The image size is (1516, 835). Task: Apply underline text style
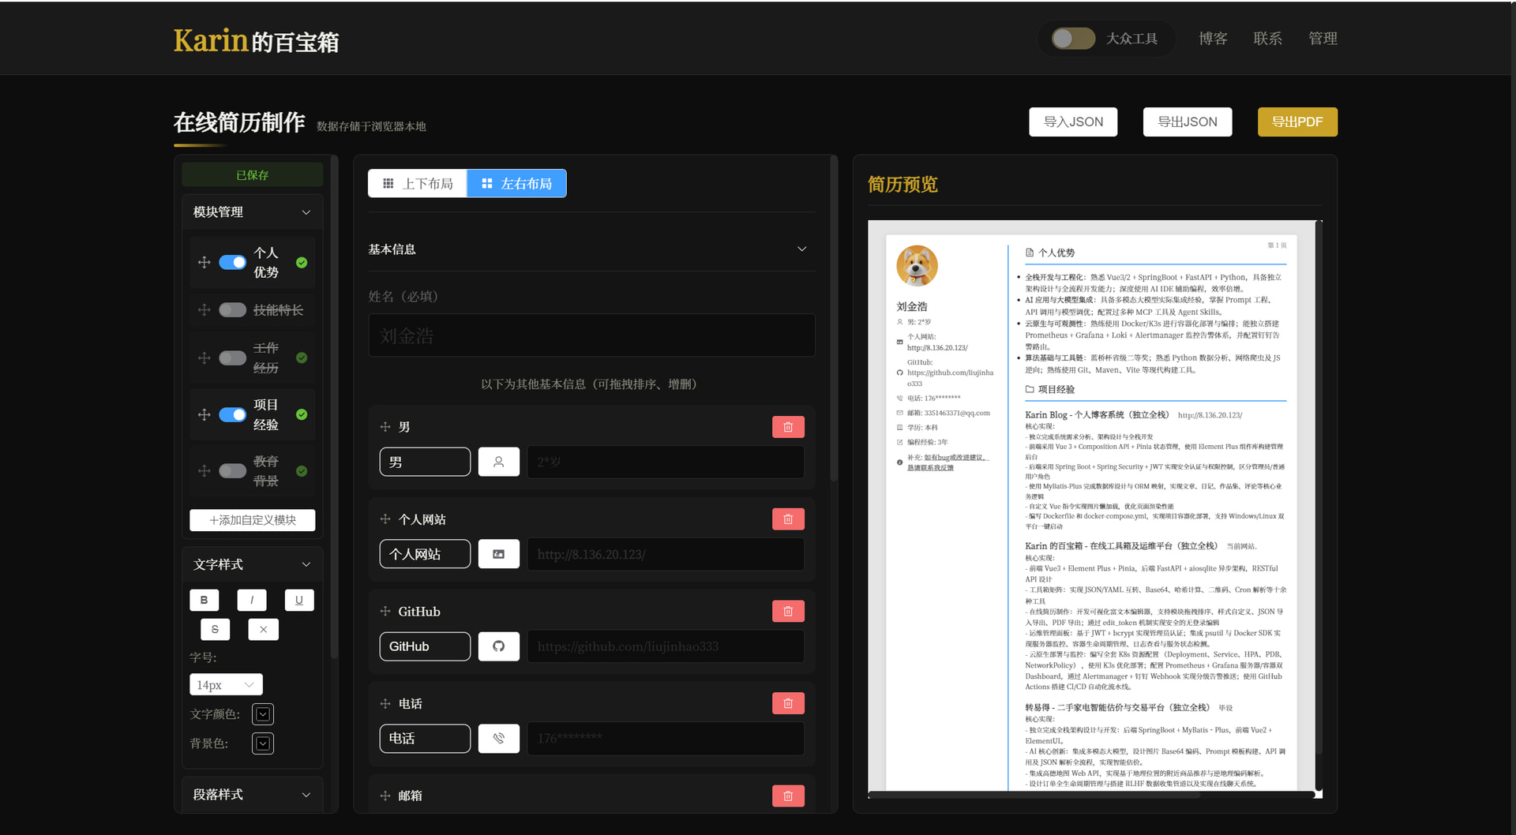pyautogui.click(x=298, y=600)
